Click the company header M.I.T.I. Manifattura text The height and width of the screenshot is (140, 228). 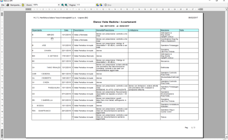[x=61, y=18]
